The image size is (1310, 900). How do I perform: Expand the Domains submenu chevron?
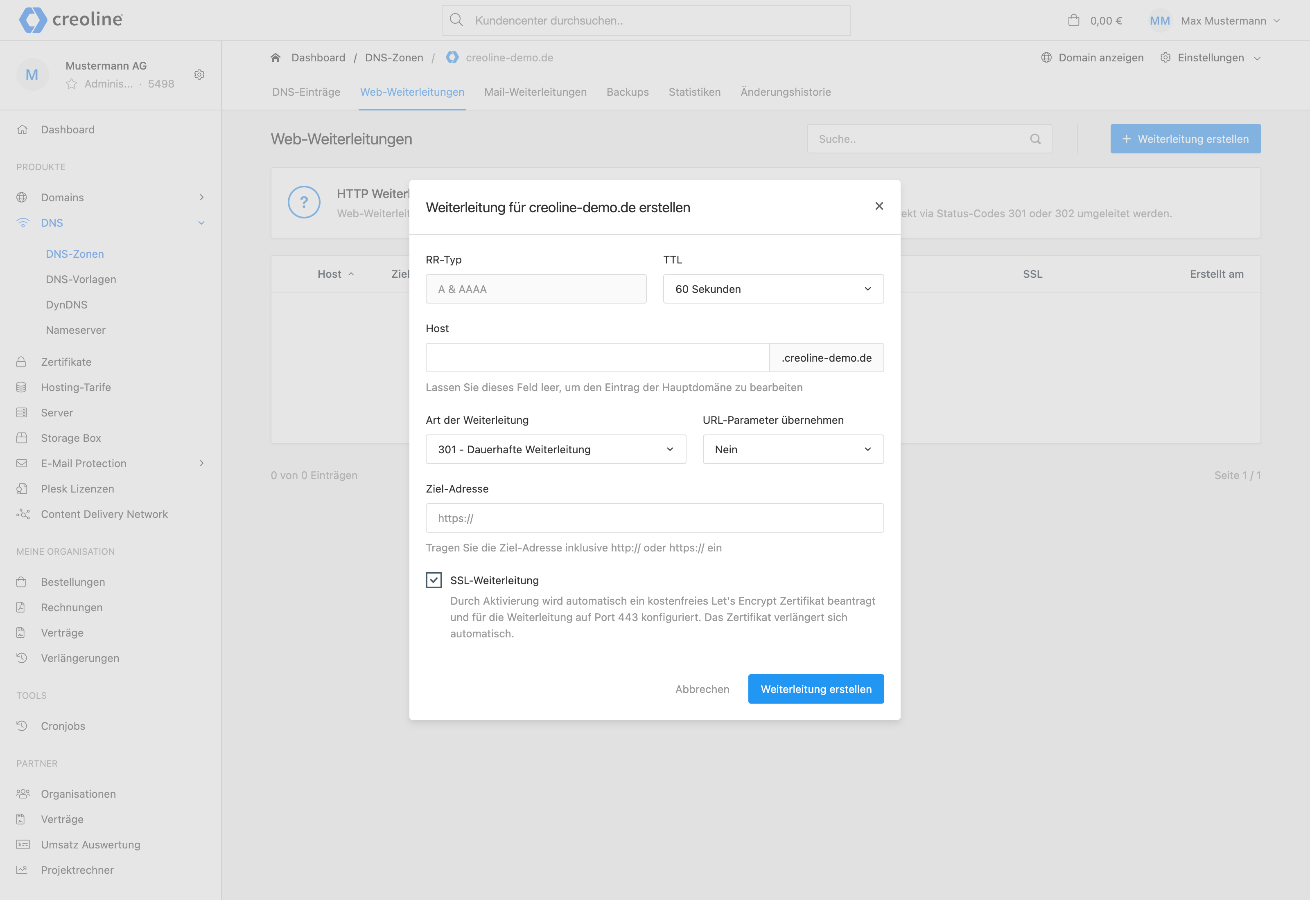pos(201,197)
